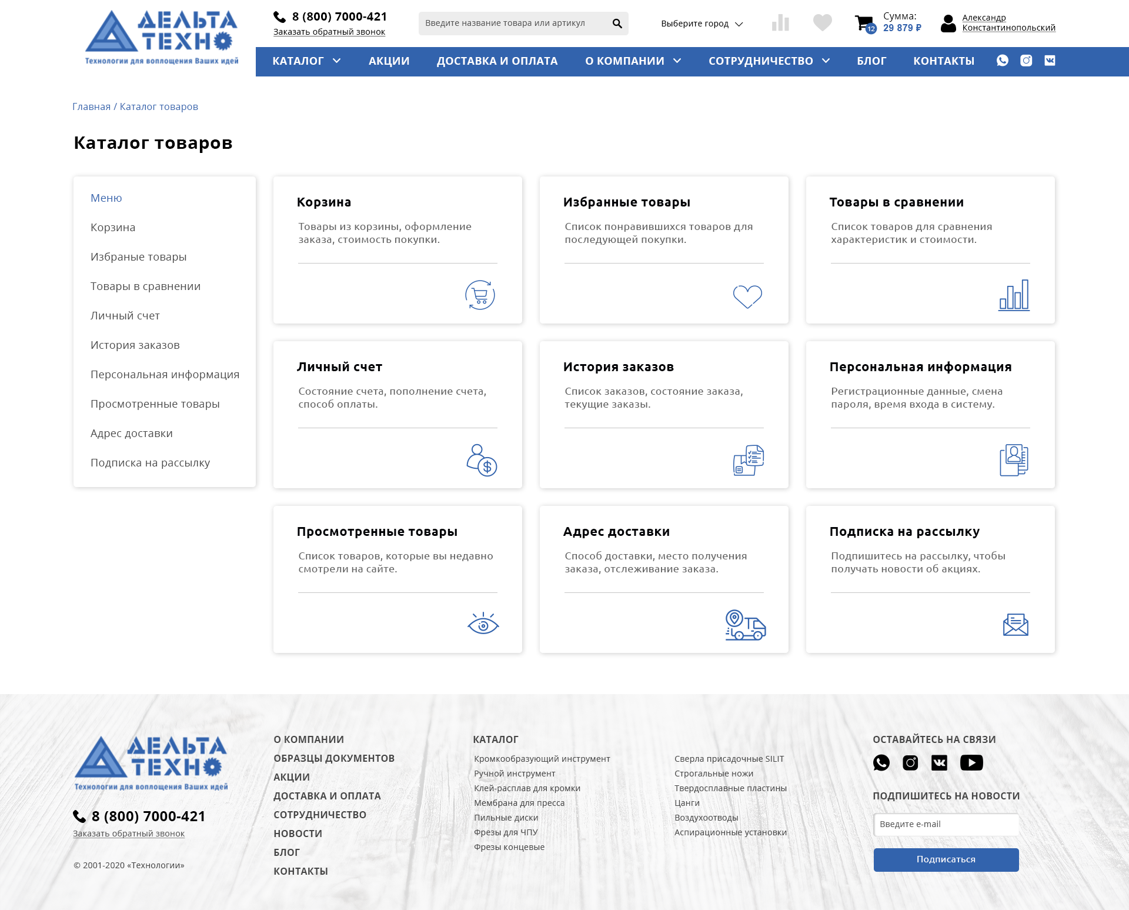Click person-dollar icon in Личный счет card

click(482, 460)
